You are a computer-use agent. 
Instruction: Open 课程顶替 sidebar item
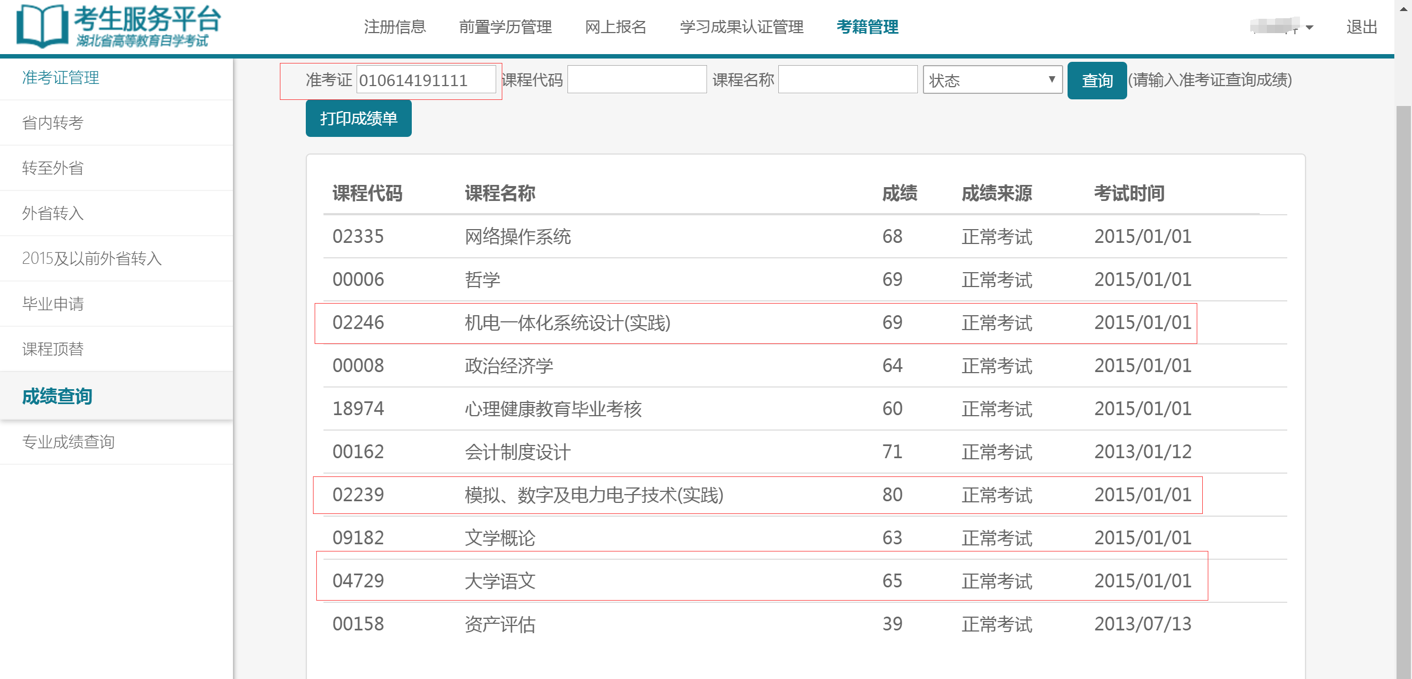pos(116,349)
